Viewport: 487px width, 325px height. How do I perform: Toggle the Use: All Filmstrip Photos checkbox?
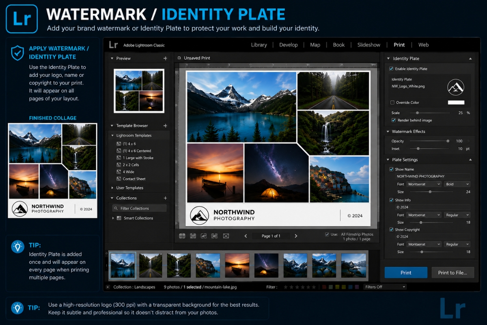click(327, 234)
